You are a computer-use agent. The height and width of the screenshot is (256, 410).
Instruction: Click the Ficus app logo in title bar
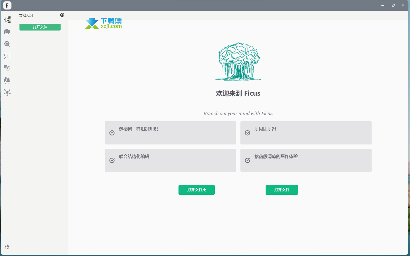coord(7,5)
